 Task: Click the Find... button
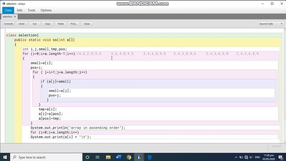point(74,24)
